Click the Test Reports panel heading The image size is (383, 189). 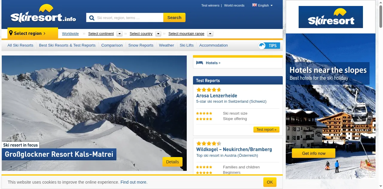(238, 80)
